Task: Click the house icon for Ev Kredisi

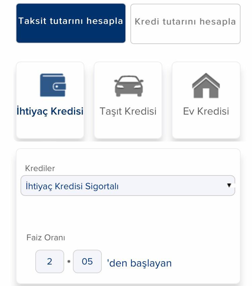Action: tap(206, 86)
